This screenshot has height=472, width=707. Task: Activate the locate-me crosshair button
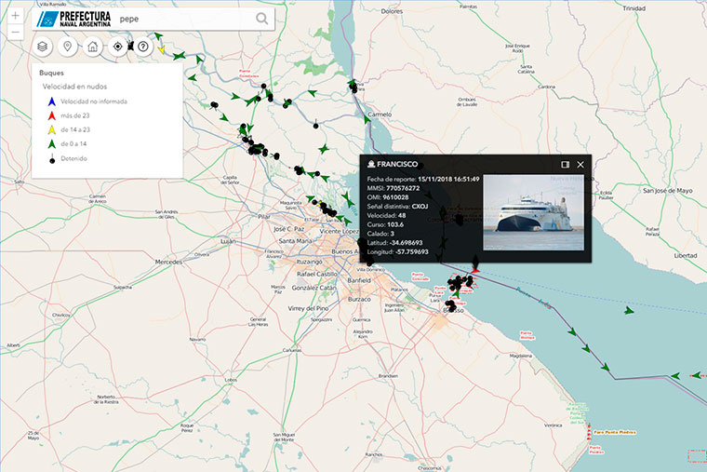click(x=117, y=47)
